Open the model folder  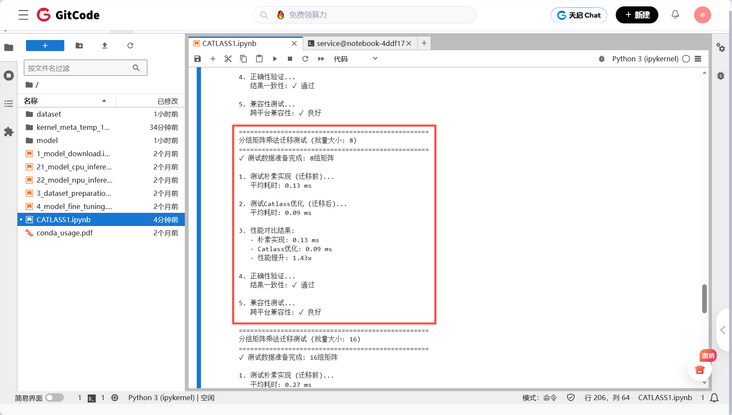point(101,140)
